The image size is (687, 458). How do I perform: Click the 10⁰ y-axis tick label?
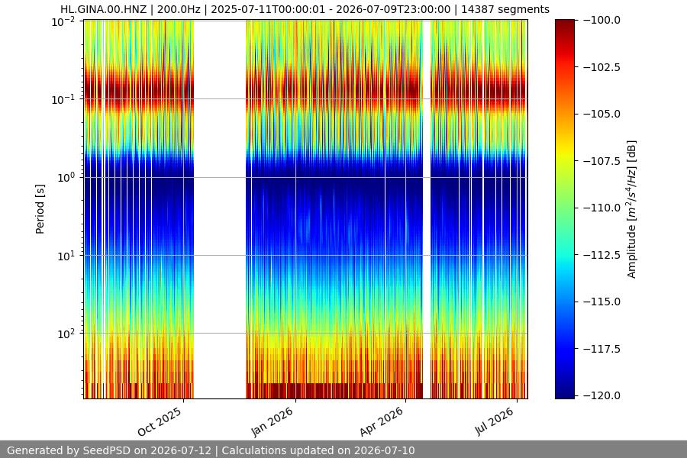click(x=66, y=178)
